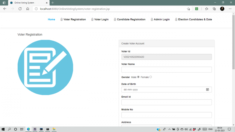Image resolution: width=235 pixels, height=132 pixels.
Task: Open the Date of Birth calendar picker
Action: click(207, 90)
